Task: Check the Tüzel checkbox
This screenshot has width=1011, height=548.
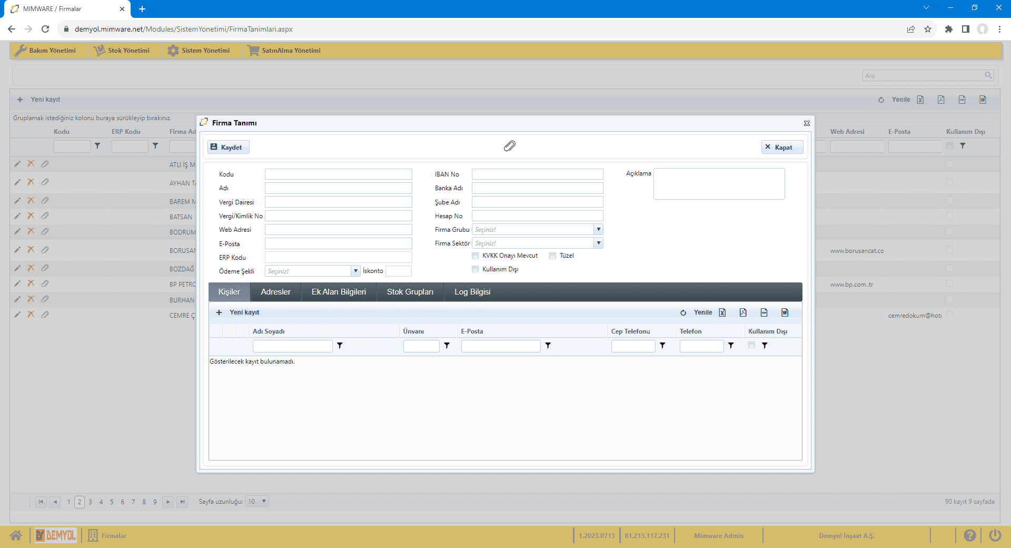Action: coord(552,256)
